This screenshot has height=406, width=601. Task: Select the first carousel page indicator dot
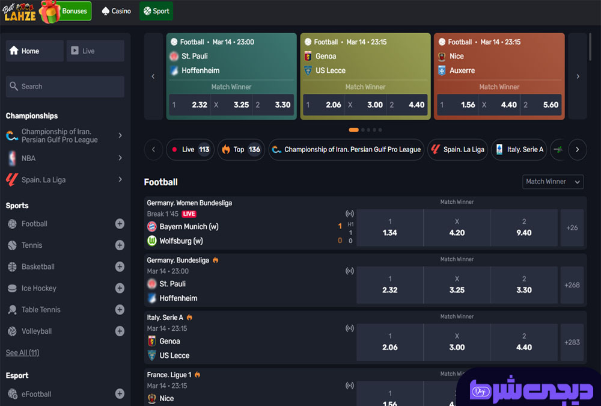[353, 130]
